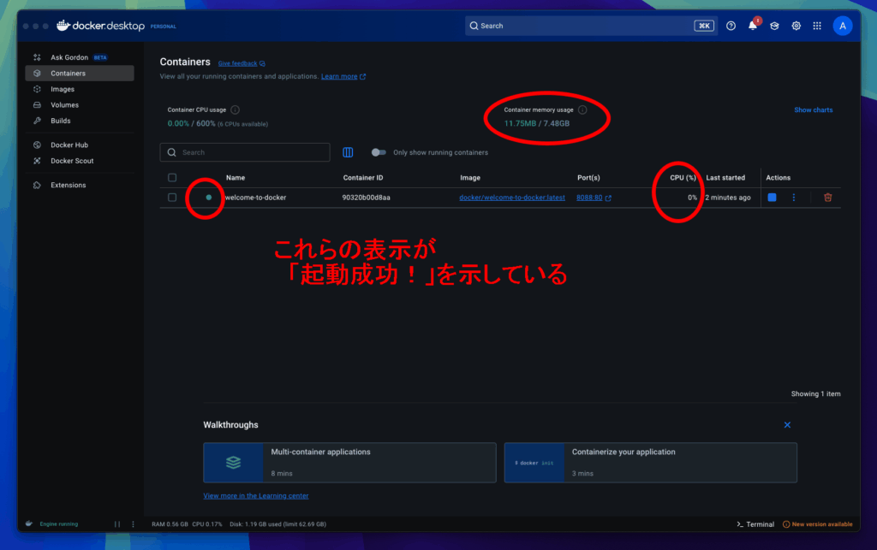Click the green running status dot
This screenshot has width=877, height=550.
pyautogui.click(x=209, y=197)
